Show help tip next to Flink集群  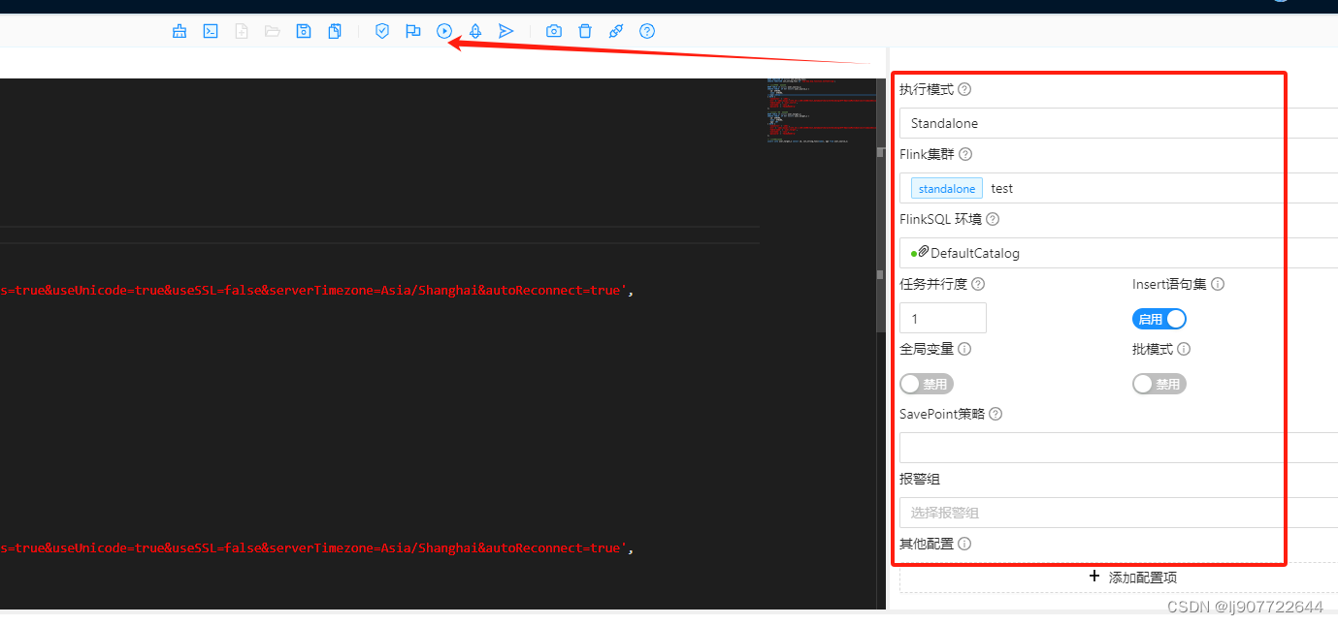click(x=965, y=154)
